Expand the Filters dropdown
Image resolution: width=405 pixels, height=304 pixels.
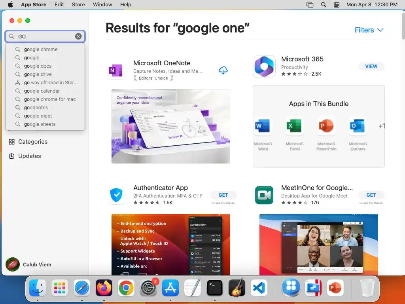click(x=369, y=30)
